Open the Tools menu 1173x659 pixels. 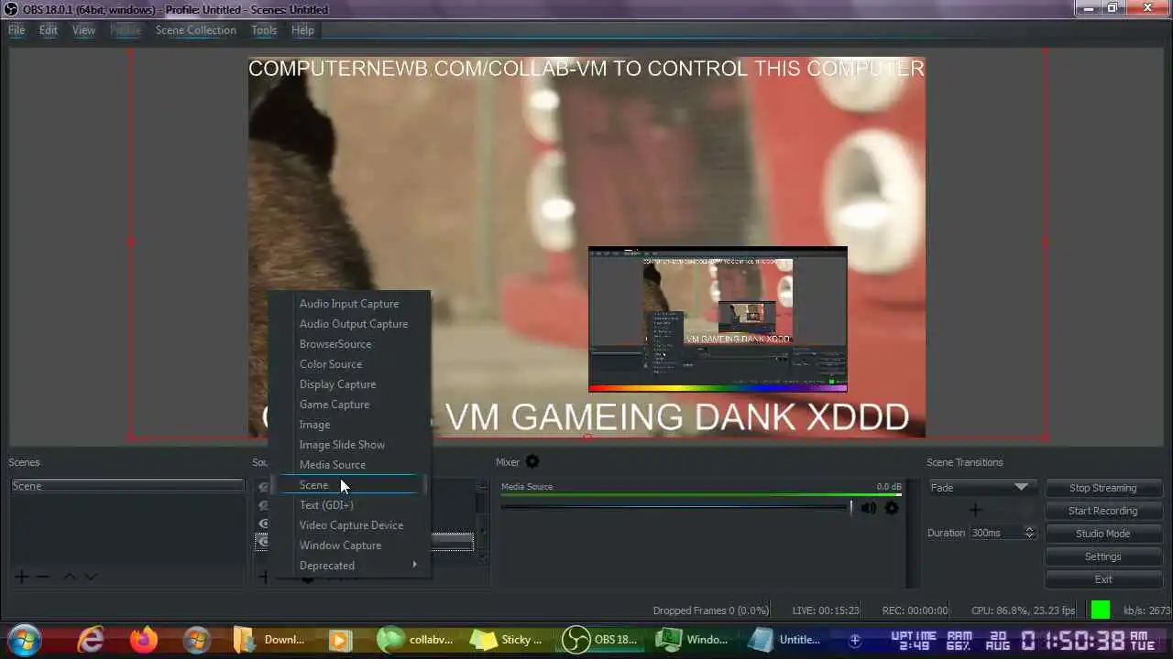(264, 30)
